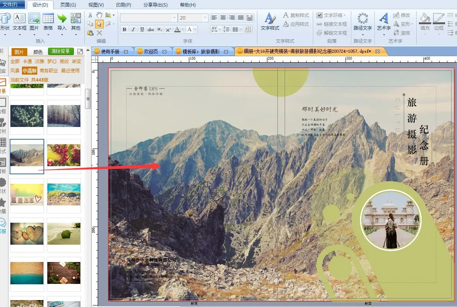
Task: Show 全部 background categories
Action: pos(15,62)
